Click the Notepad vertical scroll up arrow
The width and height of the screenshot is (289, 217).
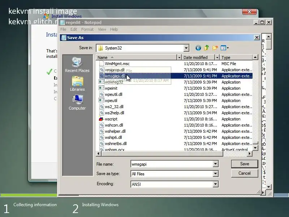point(268,37)
